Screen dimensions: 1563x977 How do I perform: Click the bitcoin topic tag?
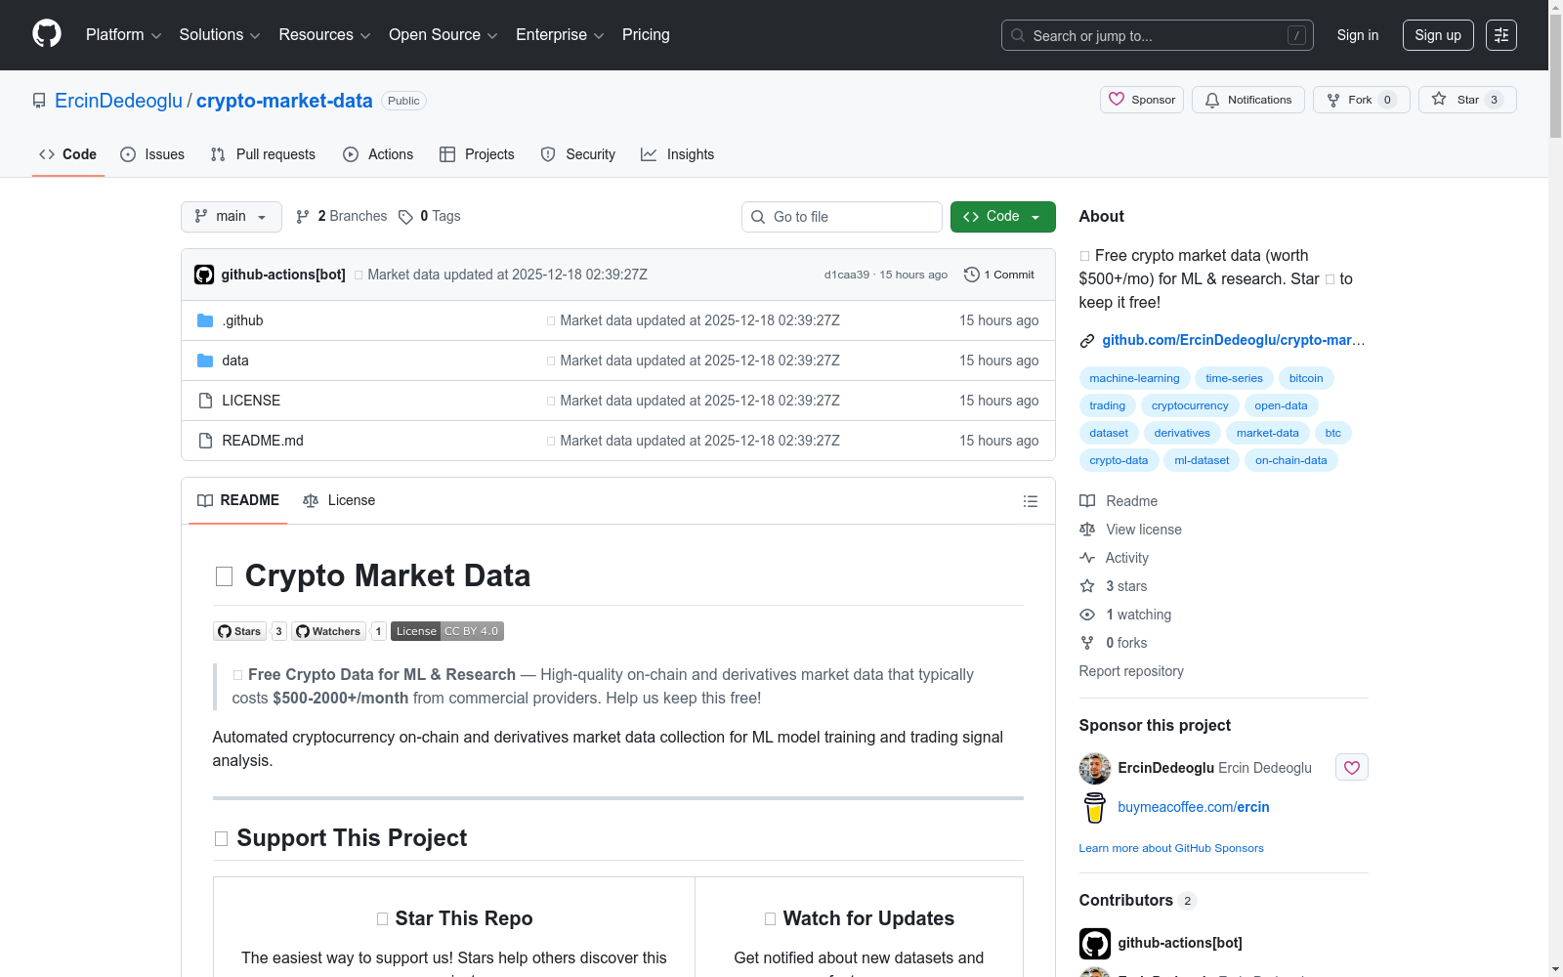pyautogui.click(x=1306, y=378)
